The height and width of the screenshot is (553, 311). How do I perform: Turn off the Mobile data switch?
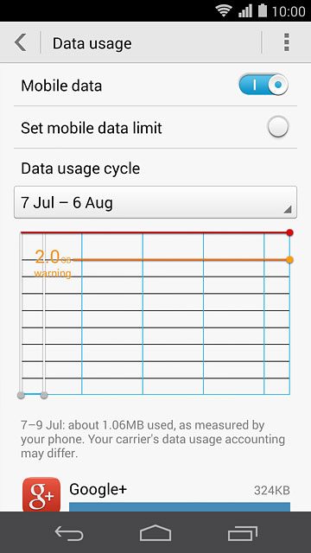[x=263, y=85]
